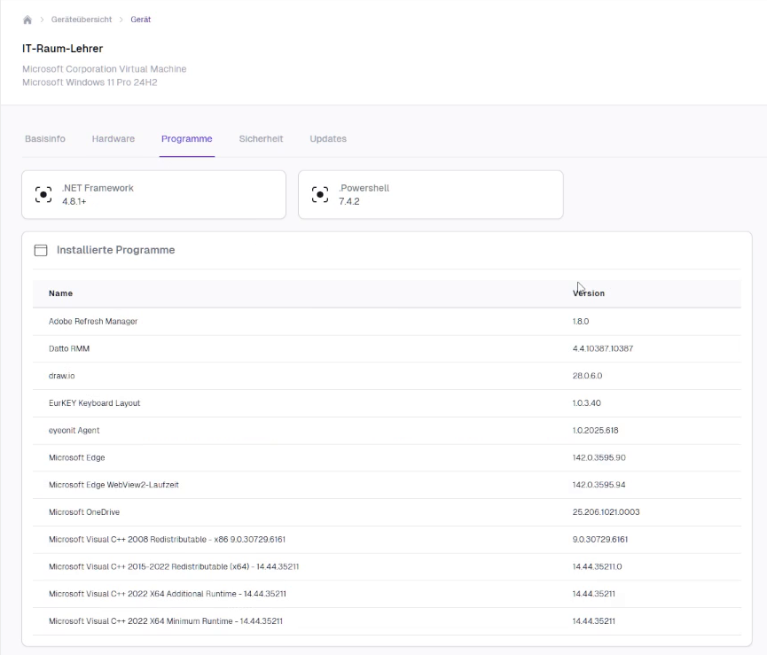Sort by the Version column header
The image size is (767, 655).
coord(589,293)
